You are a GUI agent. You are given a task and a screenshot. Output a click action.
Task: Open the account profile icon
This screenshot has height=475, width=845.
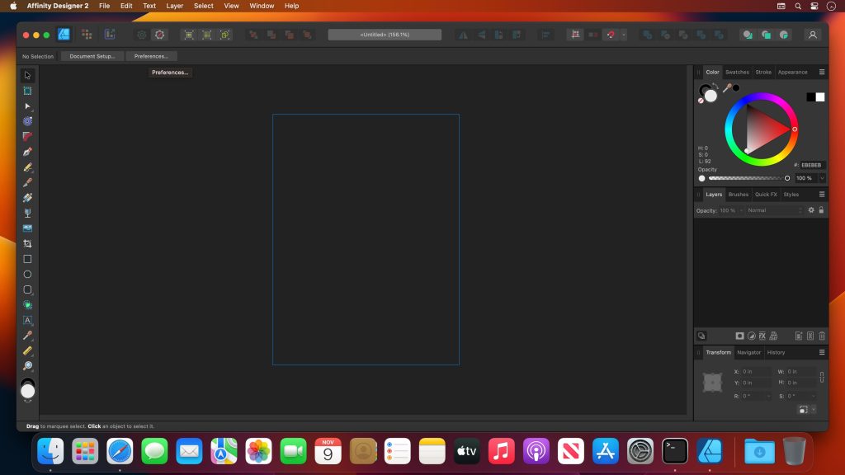(x=813, y=35)
